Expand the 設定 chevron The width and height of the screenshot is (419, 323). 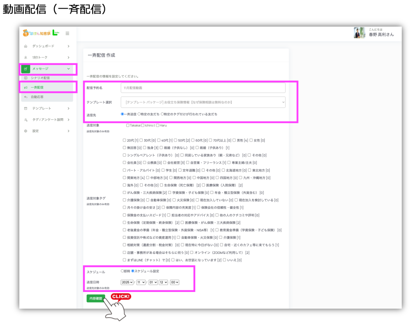(x=69, y=131)
